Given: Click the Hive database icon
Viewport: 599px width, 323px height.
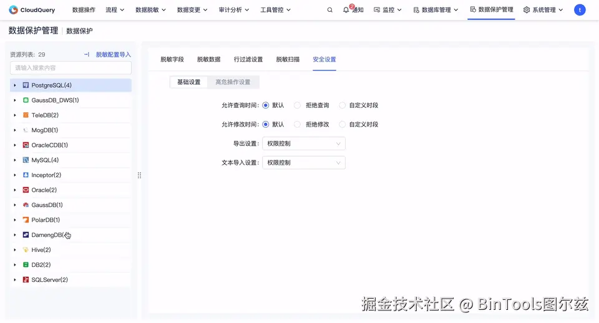Looking at the screenshot, I should [x=26, y=249].
